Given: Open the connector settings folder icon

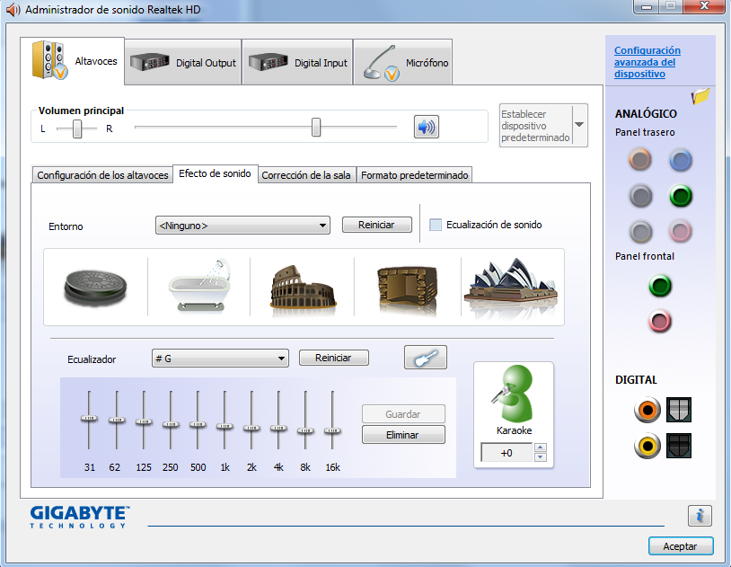Looking at the screenshot, I should point(700,96).
